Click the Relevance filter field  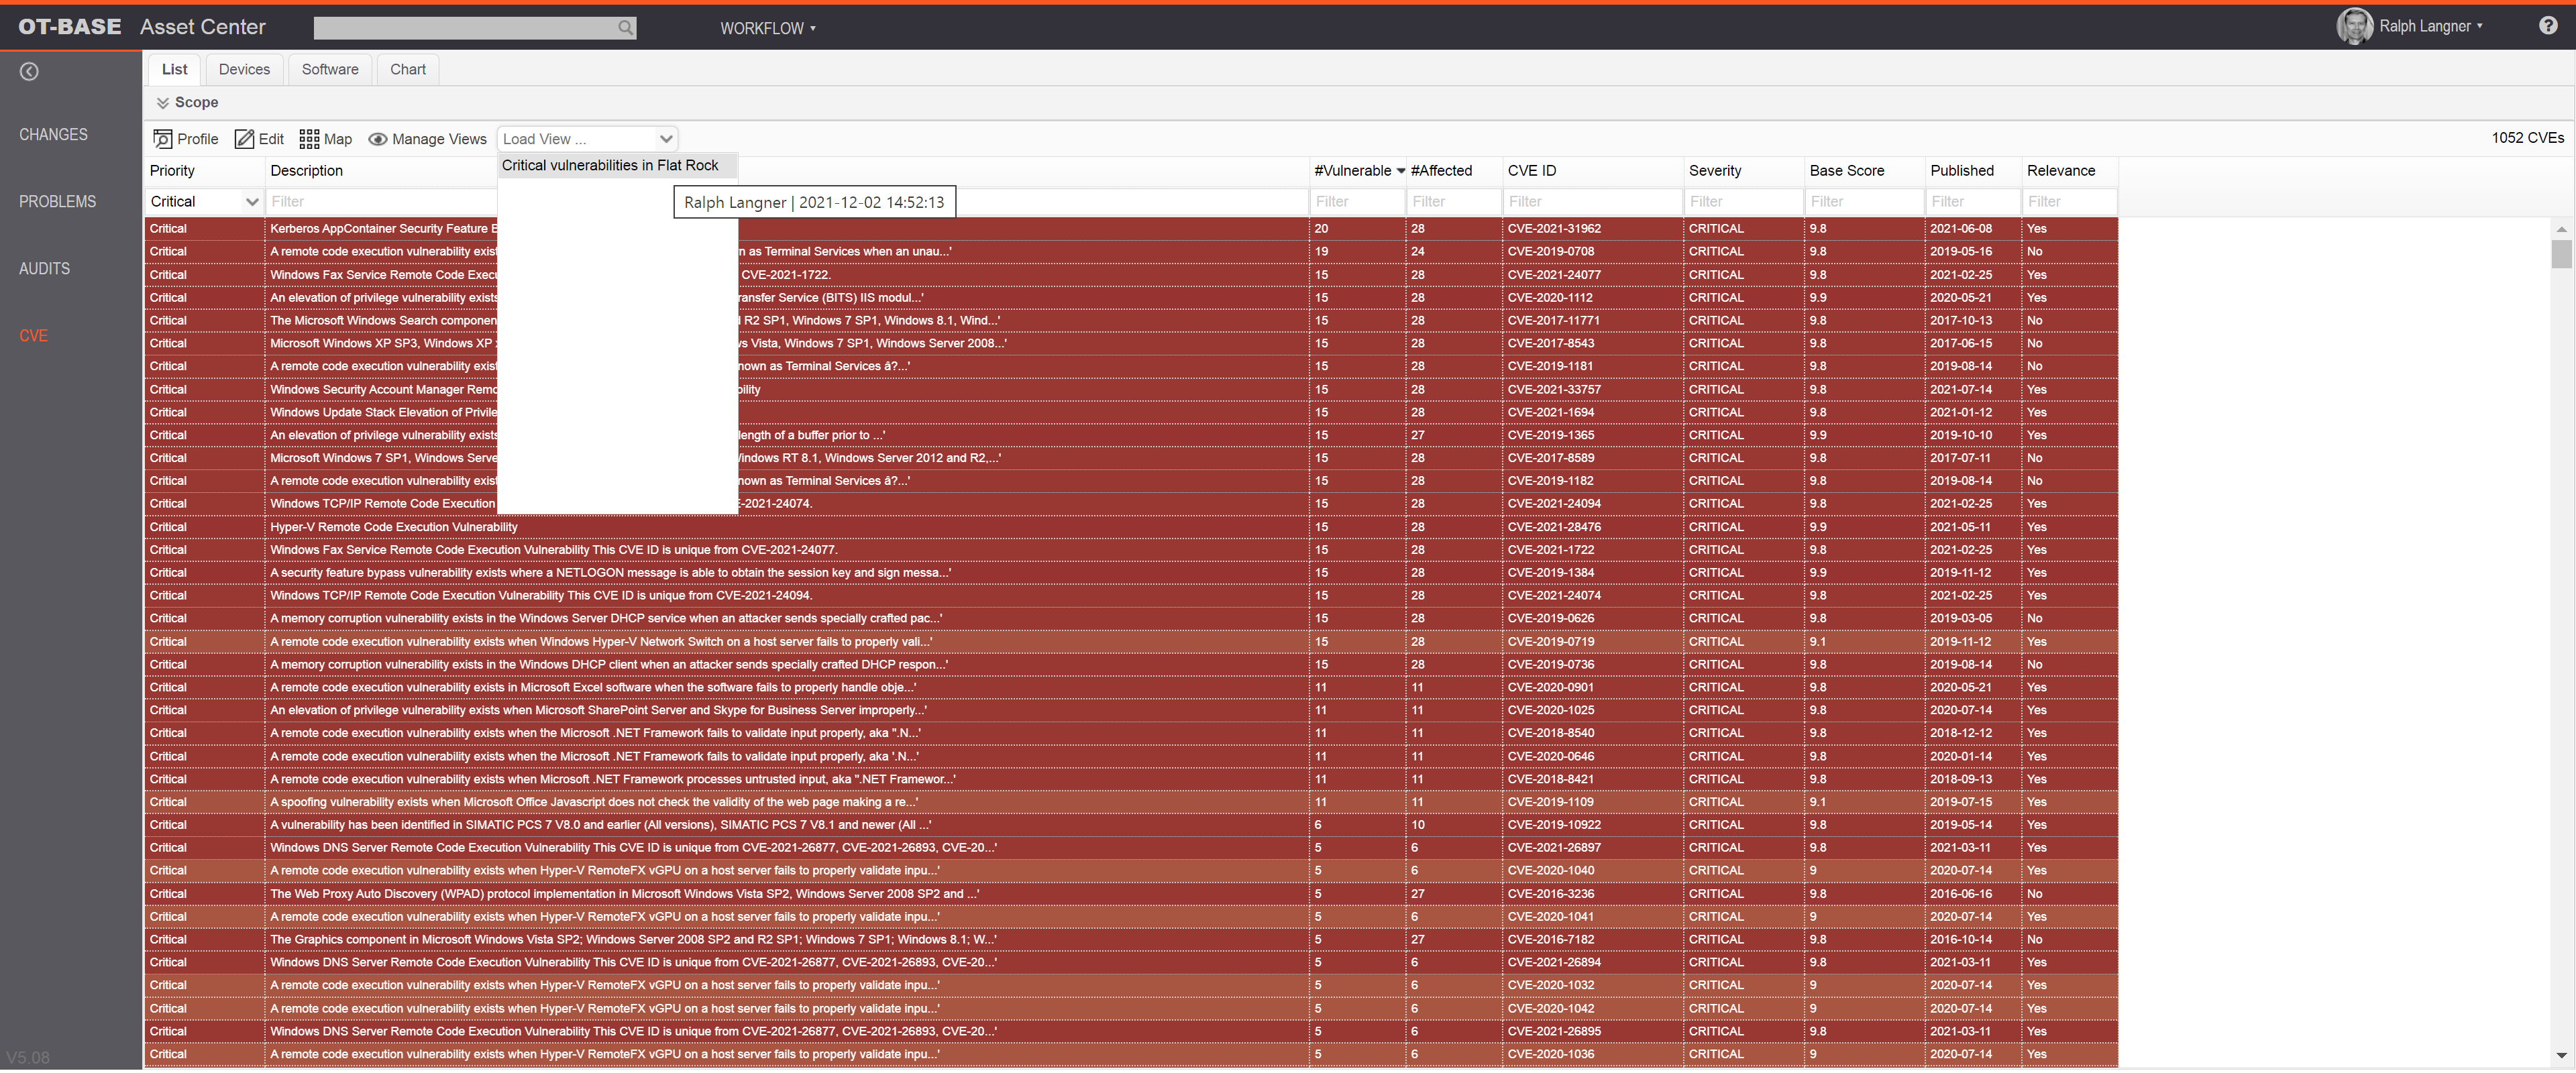[2070, 202]
